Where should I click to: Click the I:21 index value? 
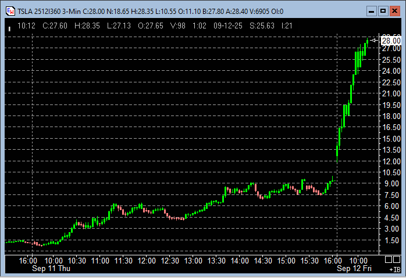pyautogui.click(x=287, y=26)
